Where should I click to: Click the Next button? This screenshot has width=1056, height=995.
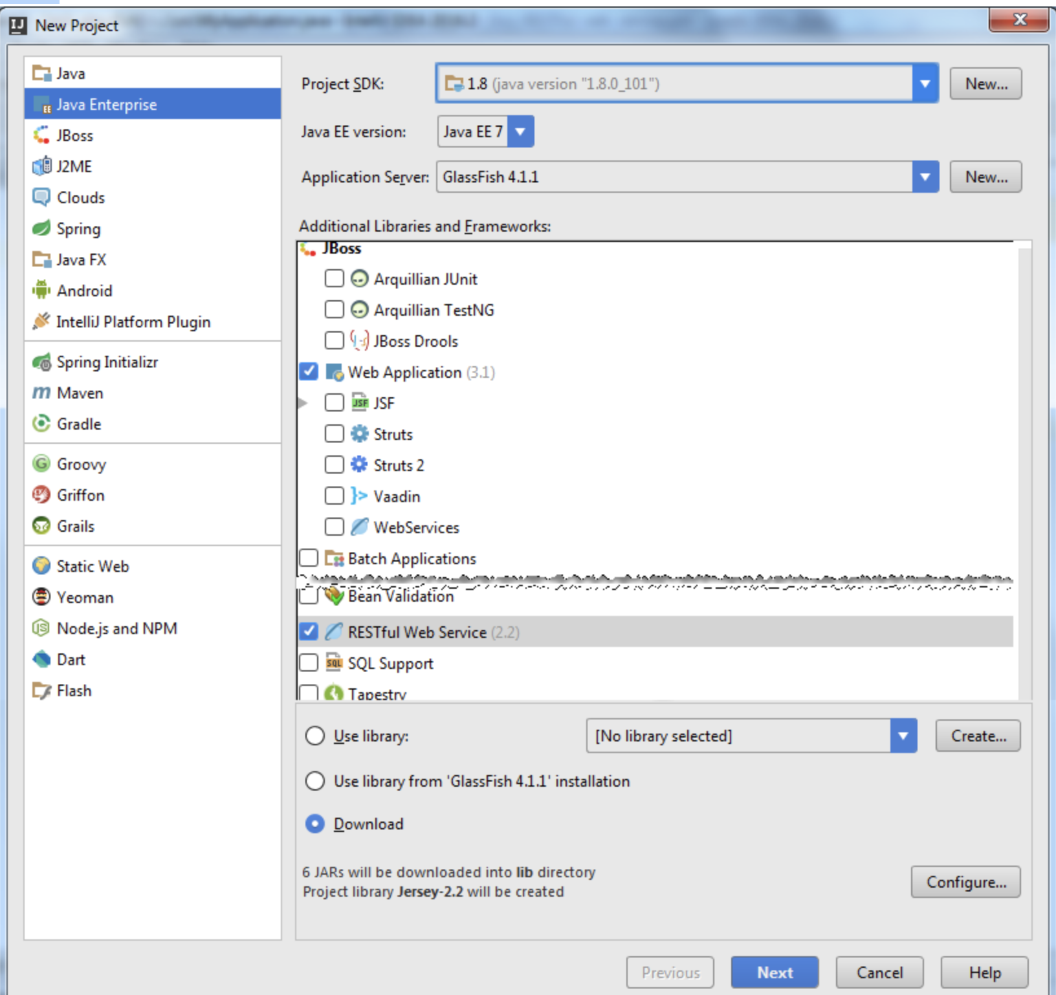coord(775,973)
